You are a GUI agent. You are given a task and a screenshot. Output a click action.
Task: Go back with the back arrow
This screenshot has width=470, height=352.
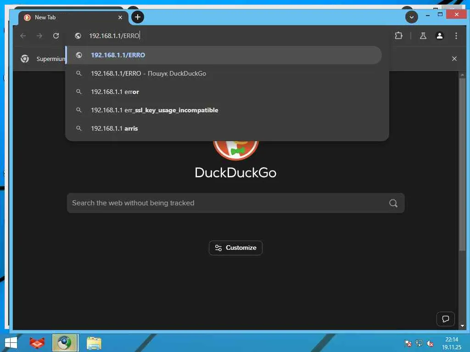coord(23,36)
